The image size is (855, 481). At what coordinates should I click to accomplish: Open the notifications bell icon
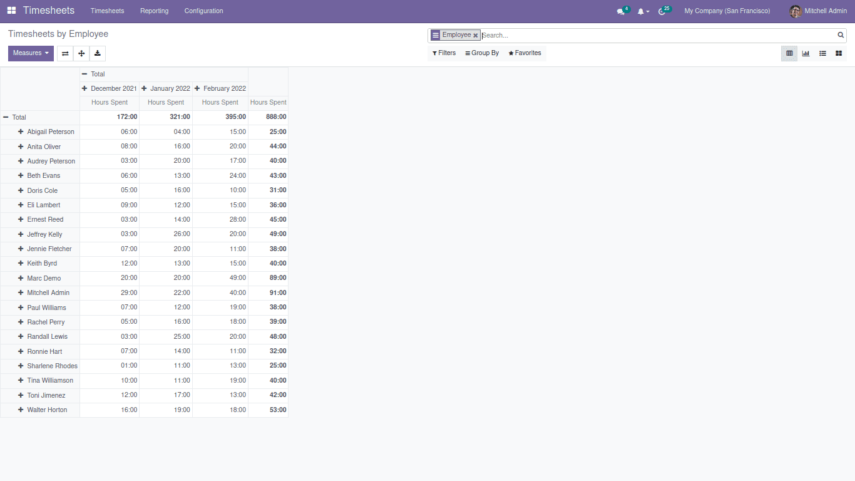[x=641, y=11]
